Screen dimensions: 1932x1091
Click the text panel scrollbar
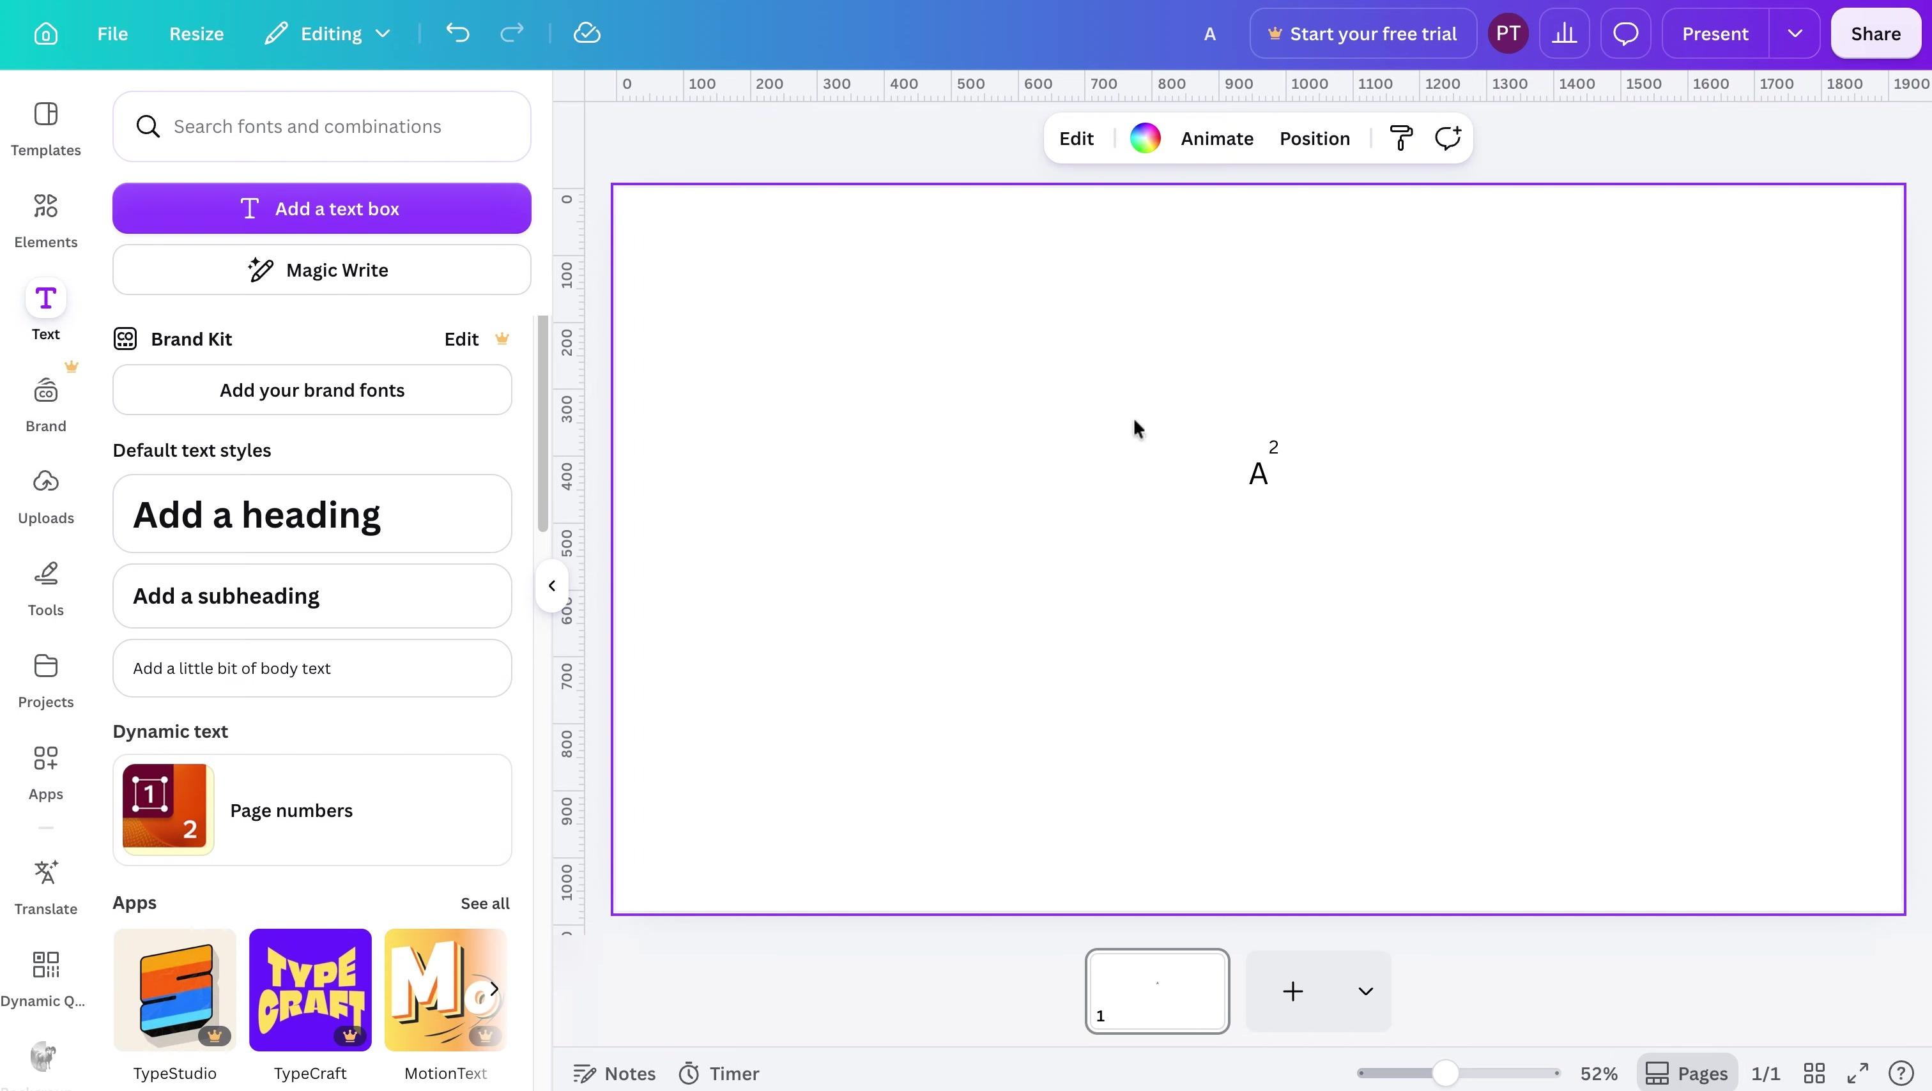543,423
